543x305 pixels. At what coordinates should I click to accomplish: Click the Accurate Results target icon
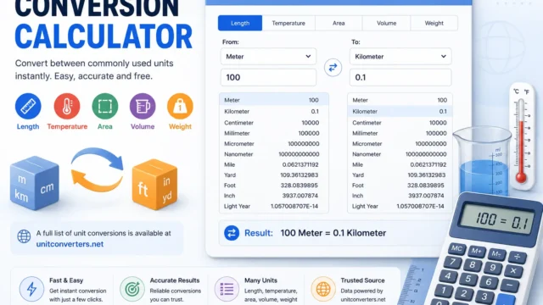click(132, 289)
